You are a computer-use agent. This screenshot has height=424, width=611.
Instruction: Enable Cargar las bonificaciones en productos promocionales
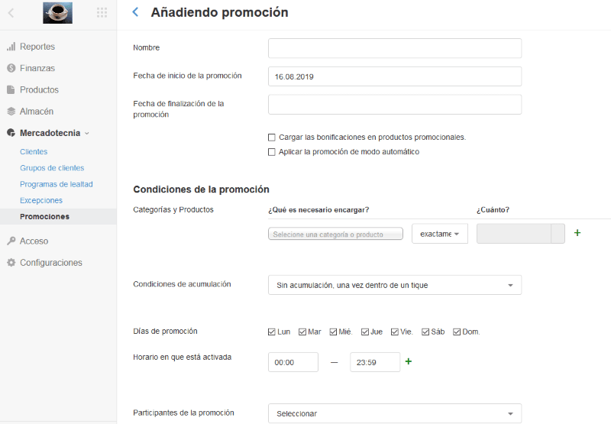(x=272, y=138)
